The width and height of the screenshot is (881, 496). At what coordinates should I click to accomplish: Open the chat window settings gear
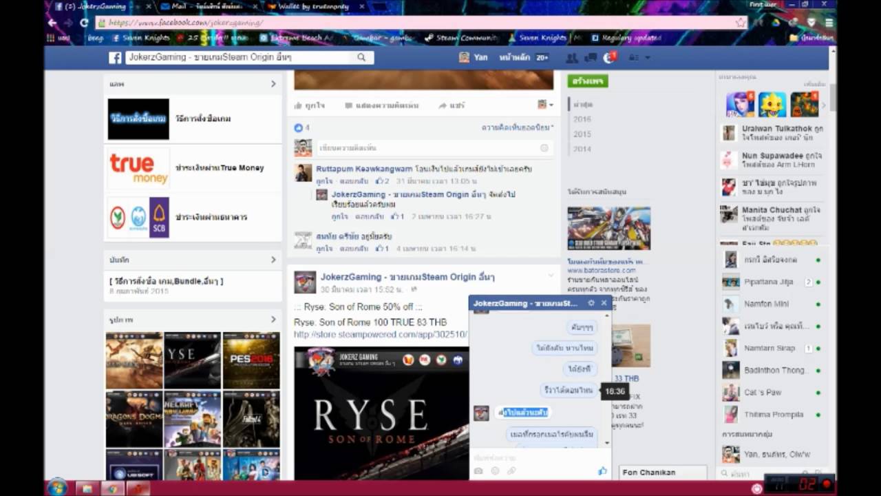[x=591, y=303]
